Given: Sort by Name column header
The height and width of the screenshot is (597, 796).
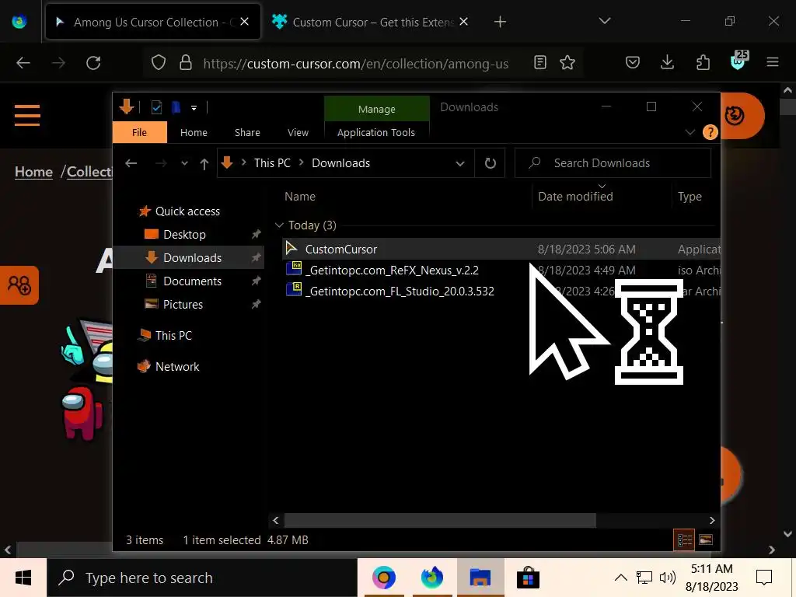Looking at the screenshot, I should (x=299, y=197).
